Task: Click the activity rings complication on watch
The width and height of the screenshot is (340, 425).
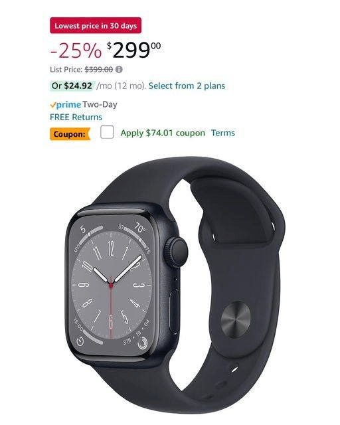Action: (x=143, y=343)
